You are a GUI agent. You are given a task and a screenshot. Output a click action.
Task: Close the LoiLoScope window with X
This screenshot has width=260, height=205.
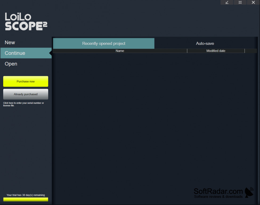click(x=253, y=2)
